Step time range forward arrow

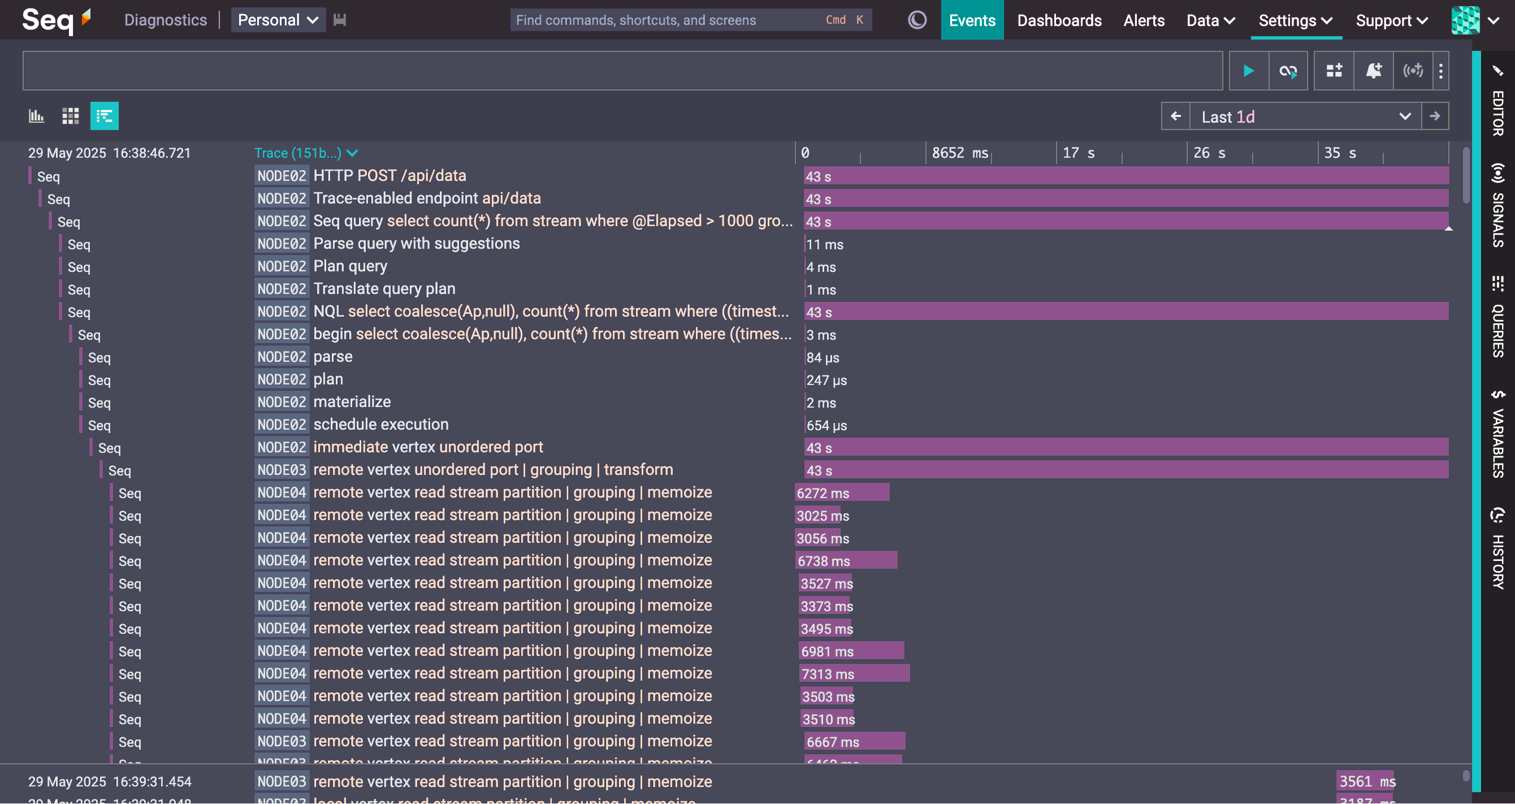tap(1435, 116)
